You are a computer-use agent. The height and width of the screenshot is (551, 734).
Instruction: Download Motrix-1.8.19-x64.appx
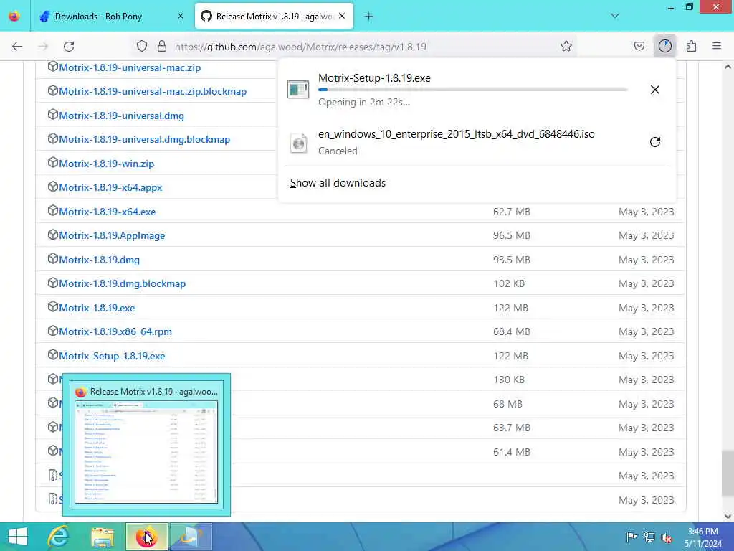[x=110, y=187]
